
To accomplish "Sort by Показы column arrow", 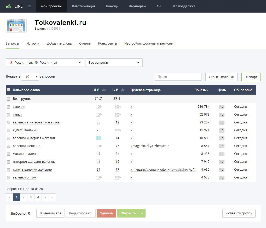I will 208,90.
